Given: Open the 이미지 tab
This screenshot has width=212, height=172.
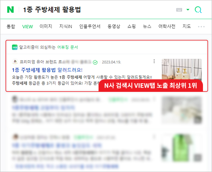Looking at the screenshot, I should click(46, 26).
